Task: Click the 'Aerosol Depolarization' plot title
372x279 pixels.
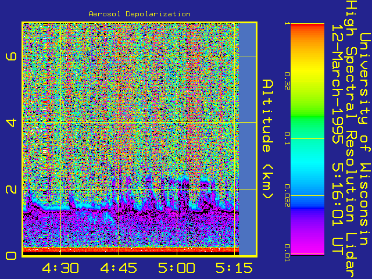Action: tap(139, 14)
